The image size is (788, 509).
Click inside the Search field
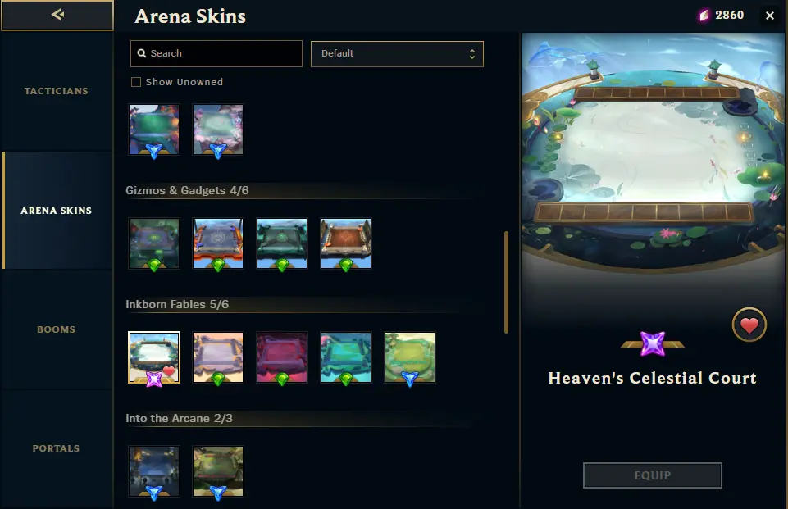click(216, 54)
